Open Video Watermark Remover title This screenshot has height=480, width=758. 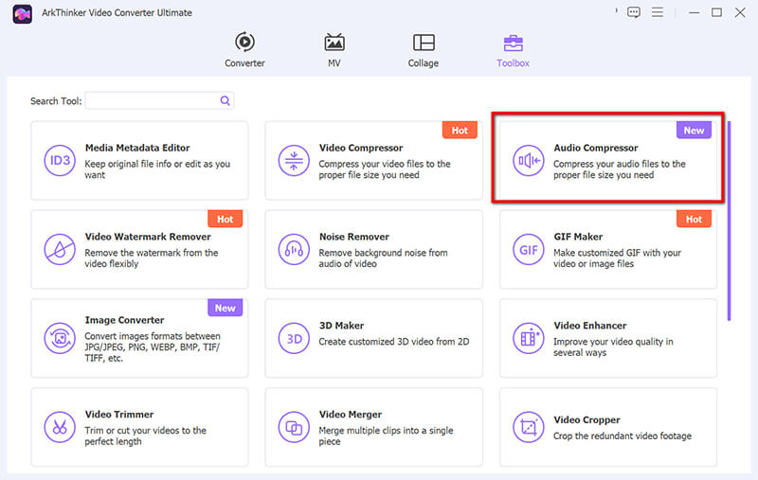pos(148,237)
